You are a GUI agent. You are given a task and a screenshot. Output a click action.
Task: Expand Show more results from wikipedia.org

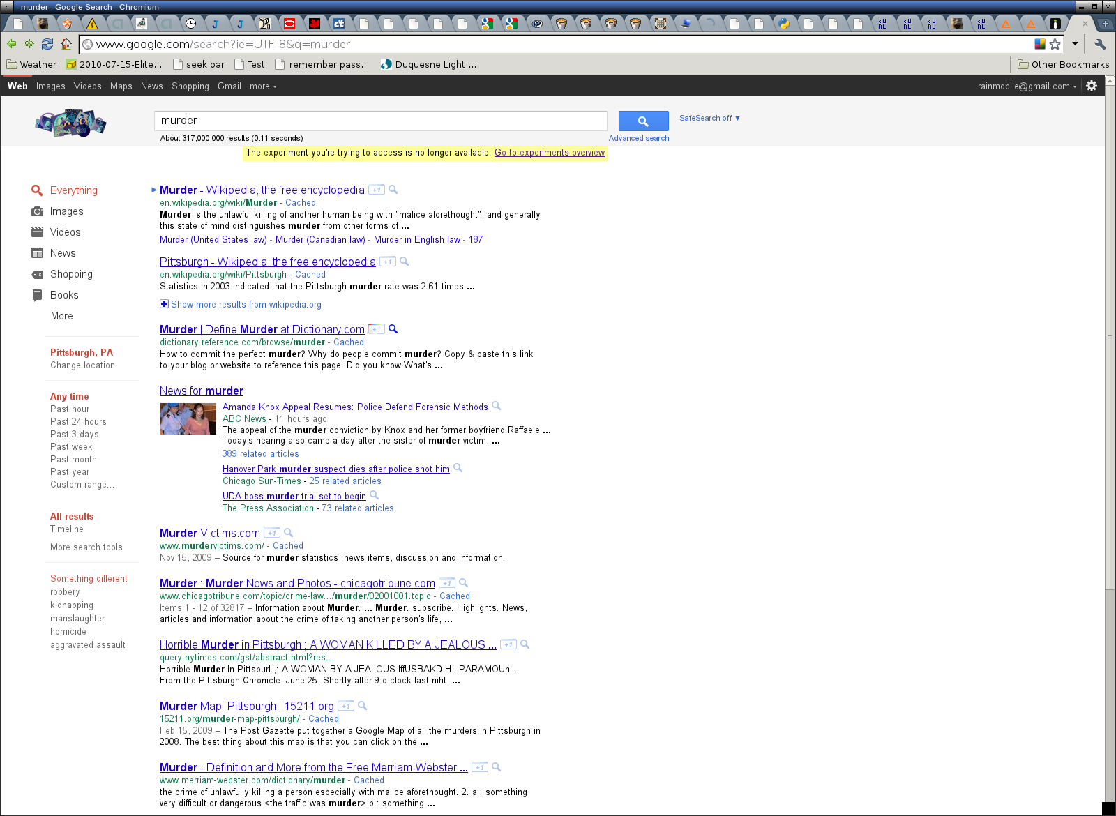[241, 304]
